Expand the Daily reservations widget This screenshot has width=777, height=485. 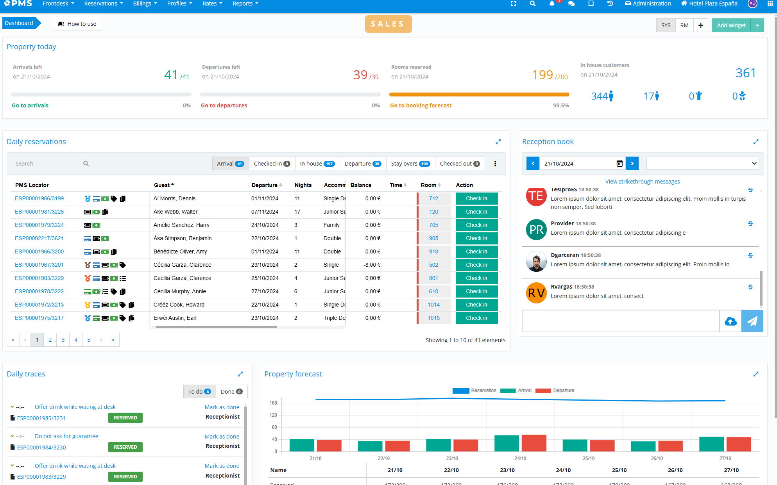pyautogui.click(x=498, y=142)
